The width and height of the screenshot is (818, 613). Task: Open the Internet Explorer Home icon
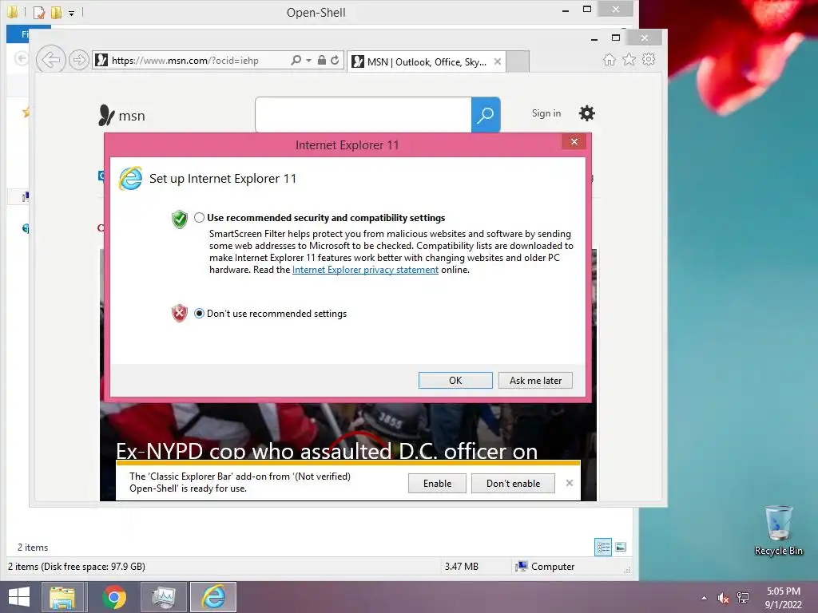coord(609,59)
